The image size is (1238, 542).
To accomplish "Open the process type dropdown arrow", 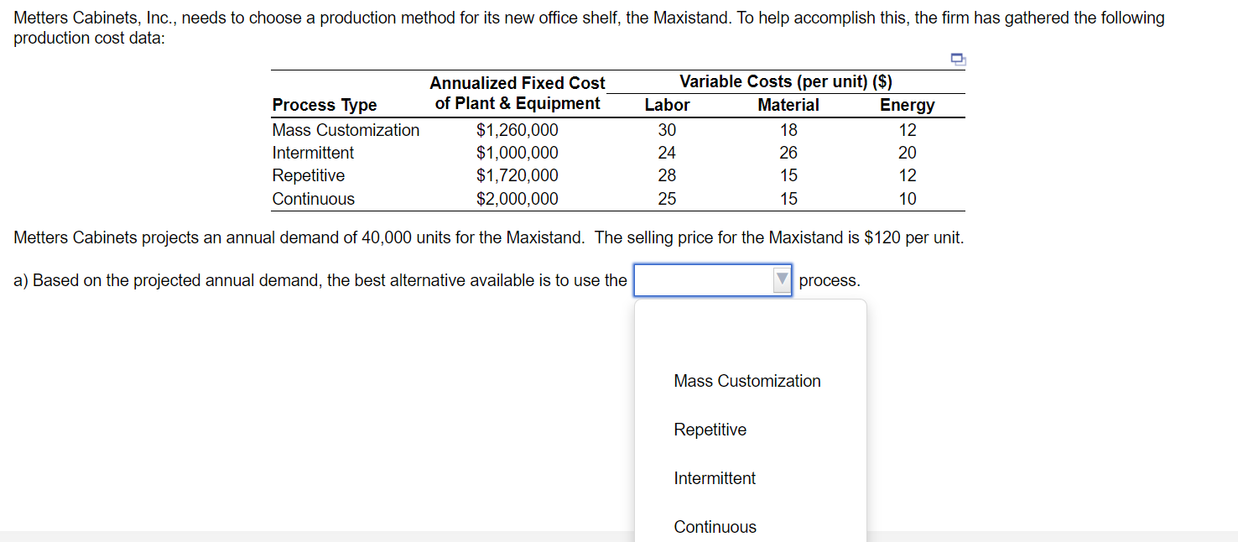I will (x=782, y=280).
